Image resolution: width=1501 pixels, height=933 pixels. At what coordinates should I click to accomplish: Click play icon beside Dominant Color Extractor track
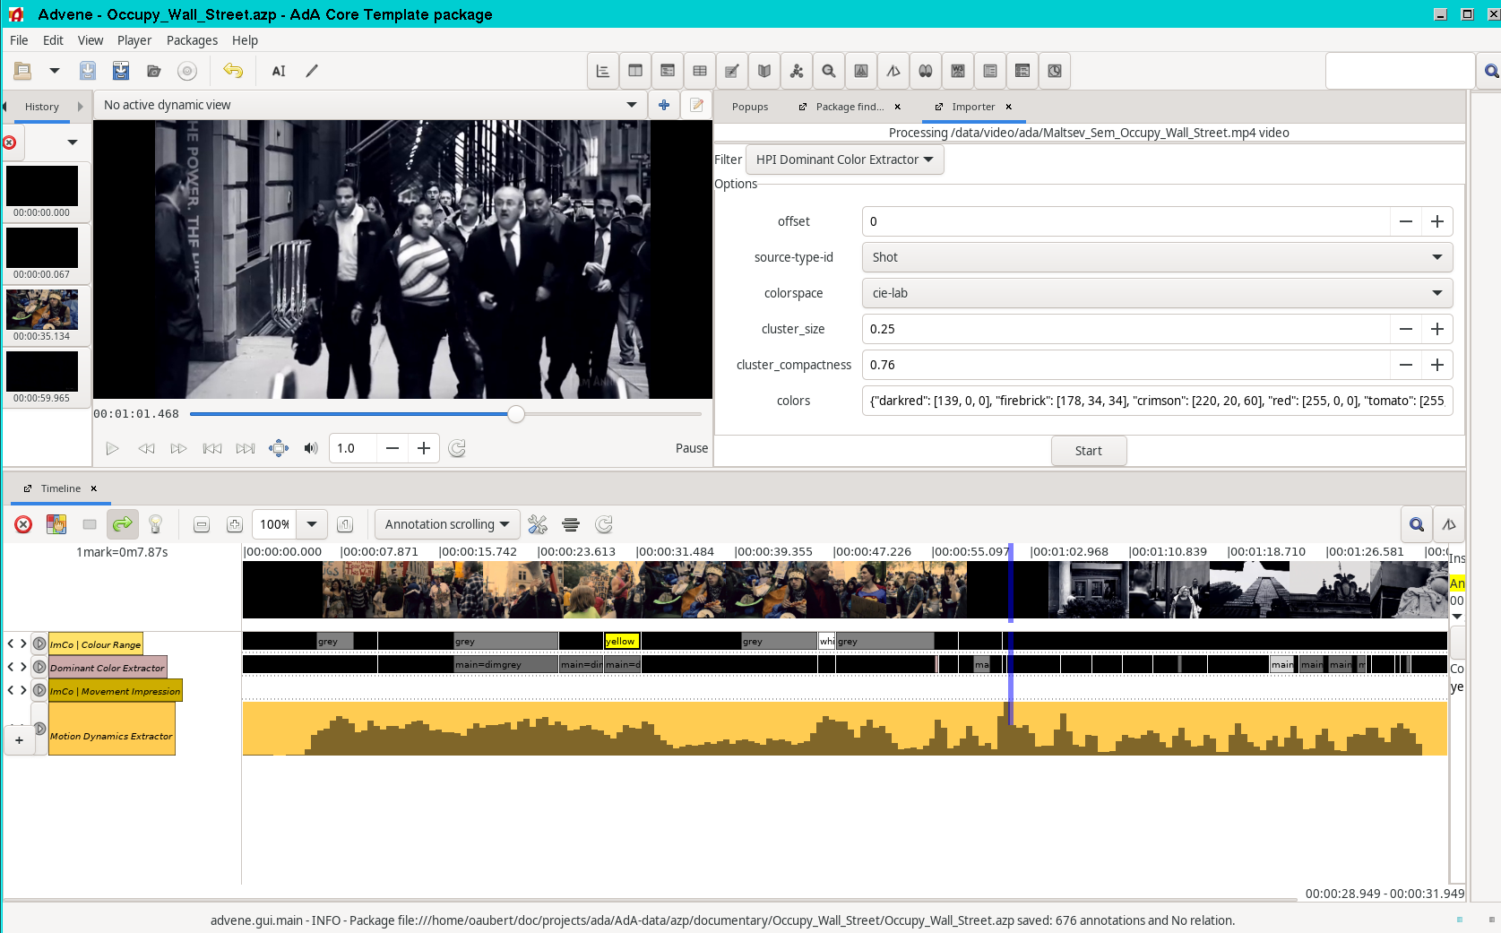coord(39,667)
